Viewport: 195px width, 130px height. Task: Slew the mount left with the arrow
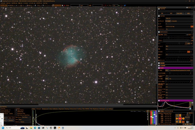coord(177,119)
